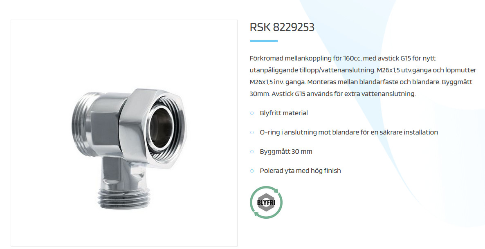Viewport: 485px width, 249px height.
Task: Click the blue underline bar below the heading
Action: coord(263,41)
